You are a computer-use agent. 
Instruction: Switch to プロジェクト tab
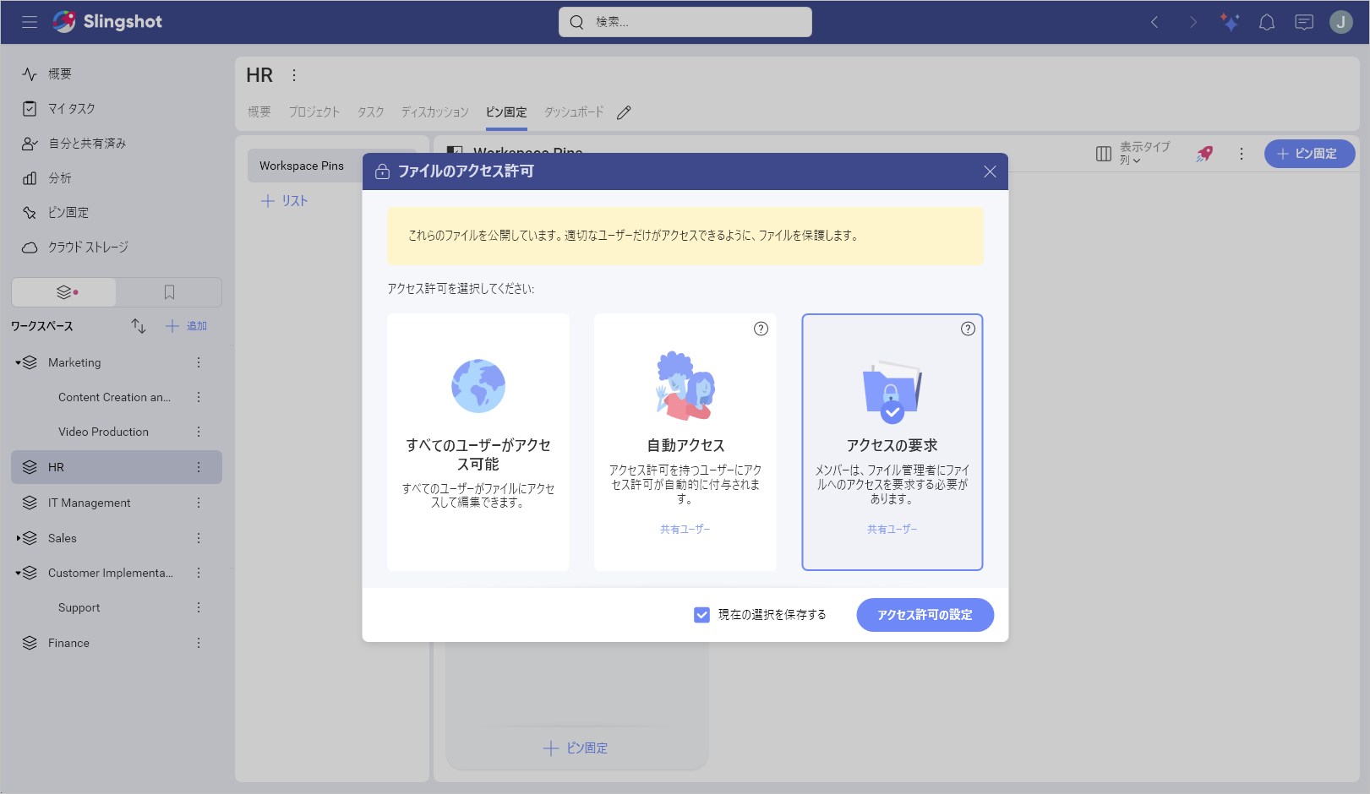[314, 112]
